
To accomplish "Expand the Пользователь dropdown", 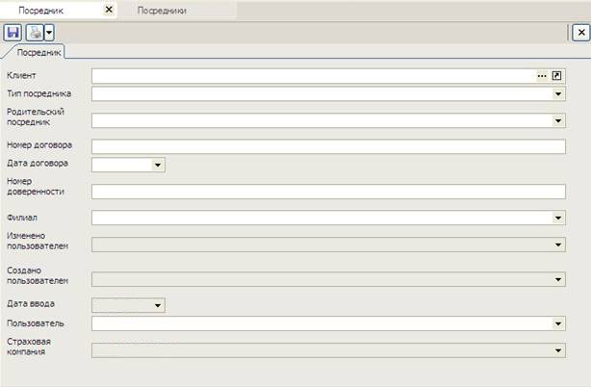I will click(558, 324).
